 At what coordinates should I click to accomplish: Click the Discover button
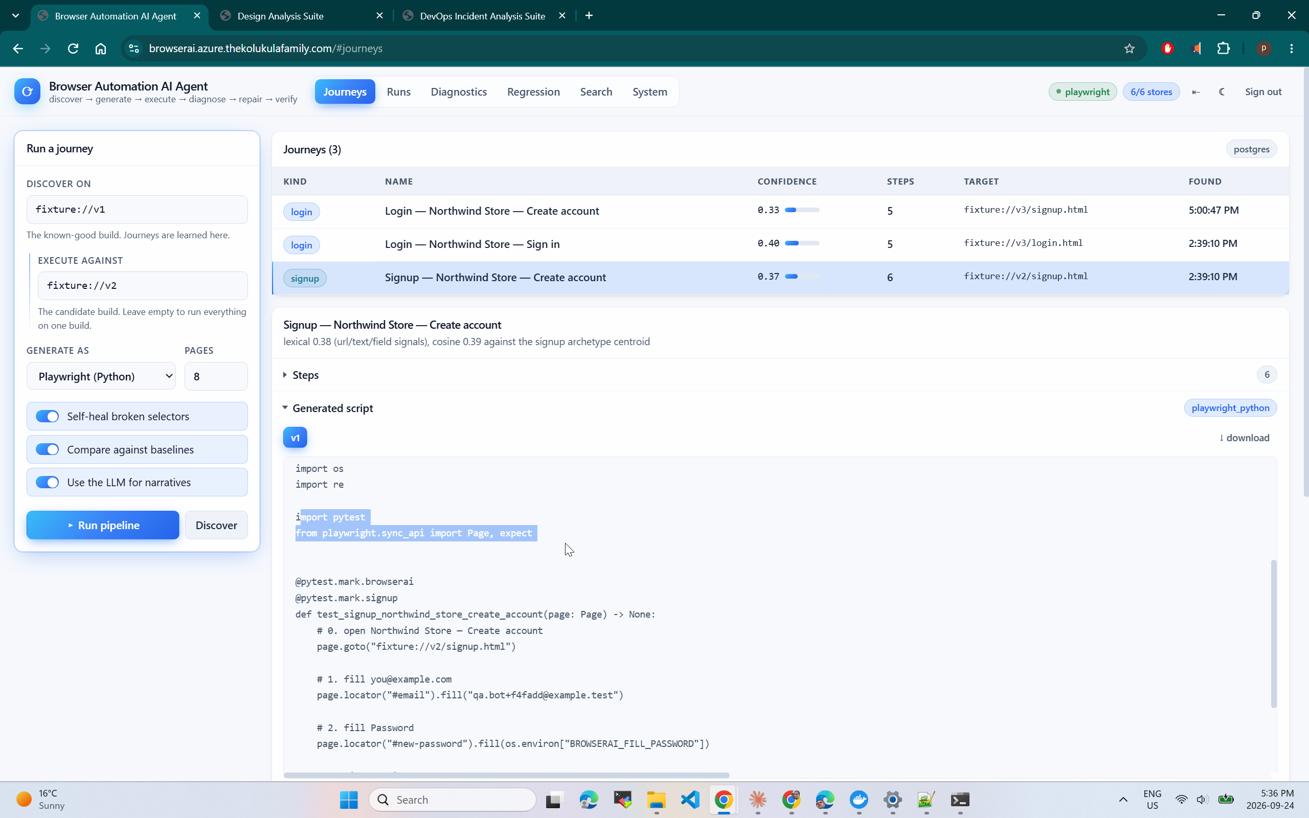(x=216, y=525)
